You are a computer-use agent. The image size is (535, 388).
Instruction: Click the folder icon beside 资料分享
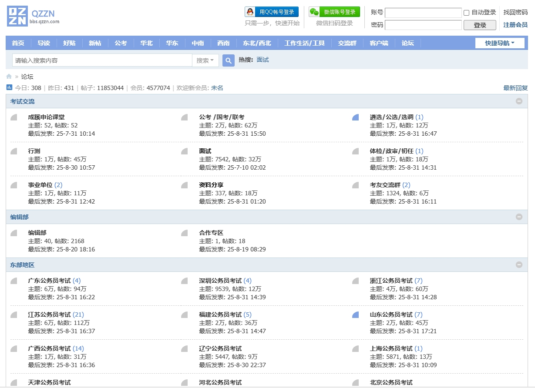[x=185, y=185]
